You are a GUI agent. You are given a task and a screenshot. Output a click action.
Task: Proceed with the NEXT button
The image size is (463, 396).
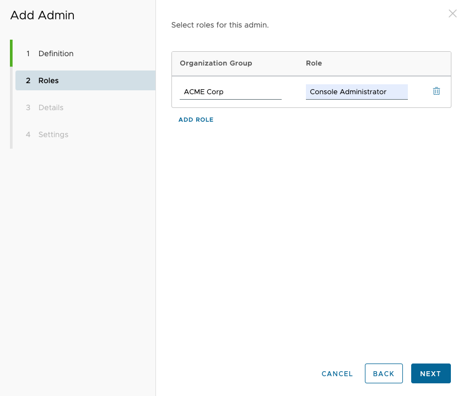pyautogui.click(x=430, y=373)
